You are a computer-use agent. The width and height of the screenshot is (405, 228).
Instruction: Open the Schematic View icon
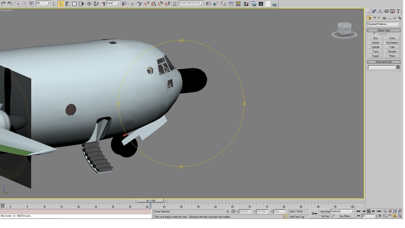pos(238,4)
